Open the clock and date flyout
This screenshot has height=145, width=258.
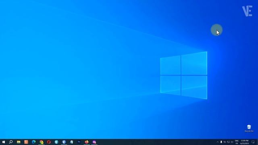coord(245,142)
